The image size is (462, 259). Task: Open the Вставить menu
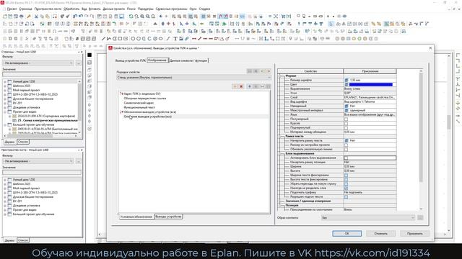click(x=95, y=9)
